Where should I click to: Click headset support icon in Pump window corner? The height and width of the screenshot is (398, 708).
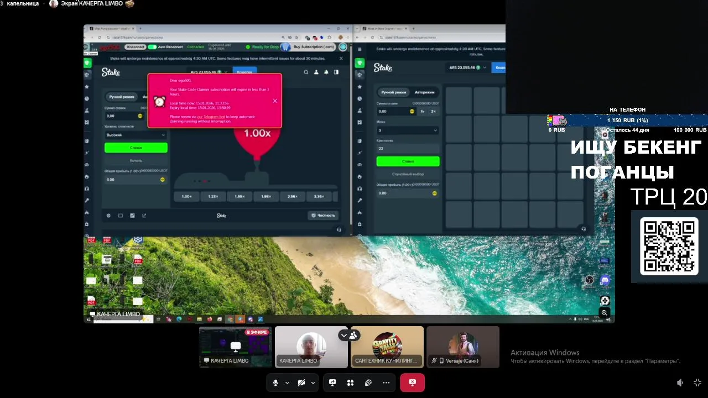click(x=339, y=229)
